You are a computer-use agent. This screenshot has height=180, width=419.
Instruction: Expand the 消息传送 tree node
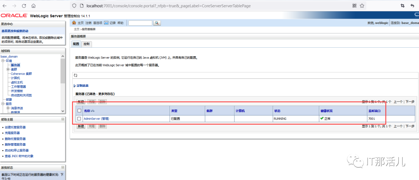pyautogui.click(x=8, y=108)
